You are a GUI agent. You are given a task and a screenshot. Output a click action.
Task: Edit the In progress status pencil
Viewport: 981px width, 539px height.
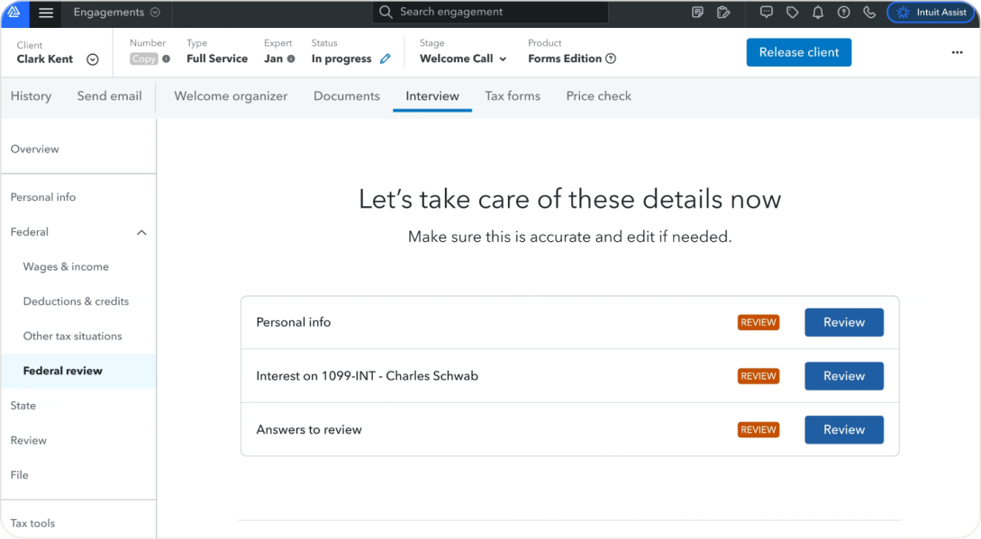pos(385,58)
